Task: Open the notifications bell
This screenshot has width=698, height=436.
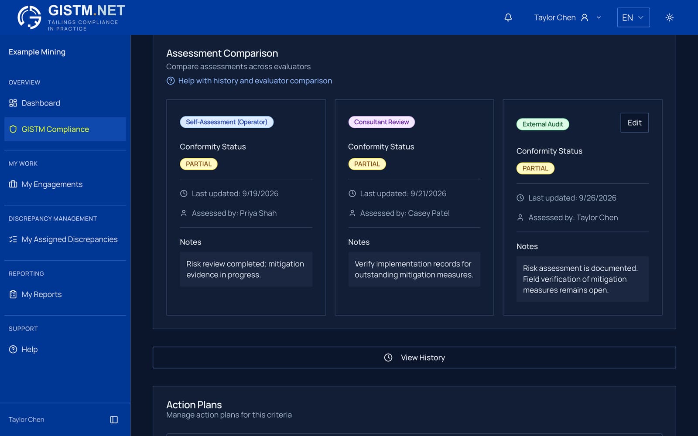Action: click(x=508, y=17)
